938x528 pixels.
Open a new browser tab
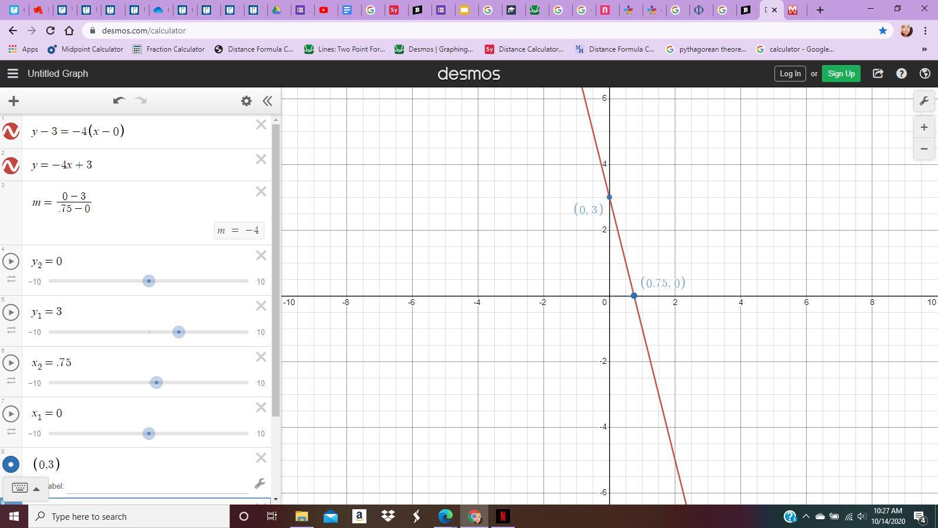coord(820,10)
